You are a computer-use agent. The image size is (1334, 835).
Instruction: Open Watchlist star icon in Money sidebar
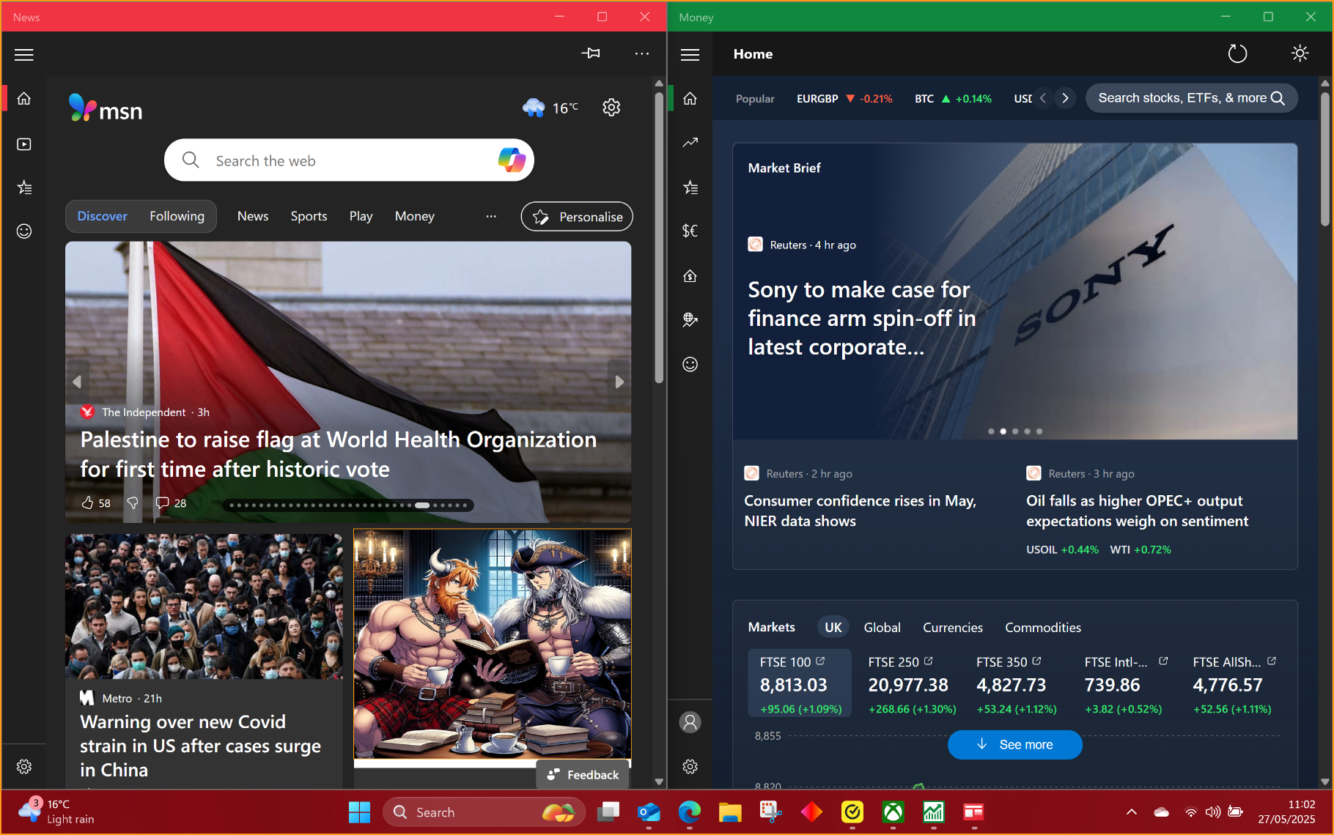tap(690, 188)
